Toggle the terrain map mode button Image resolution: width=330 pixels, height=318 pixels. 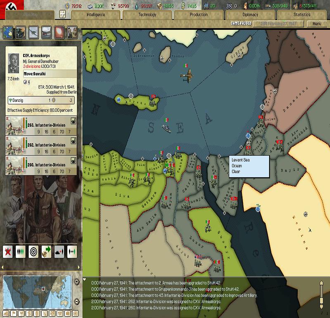[5, 313]
